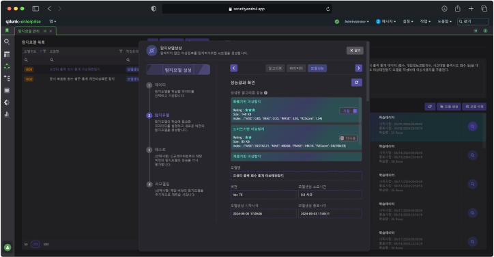494x257 pixels.
Task: Click the green info circle icon top right
Action: coord(485,31)
